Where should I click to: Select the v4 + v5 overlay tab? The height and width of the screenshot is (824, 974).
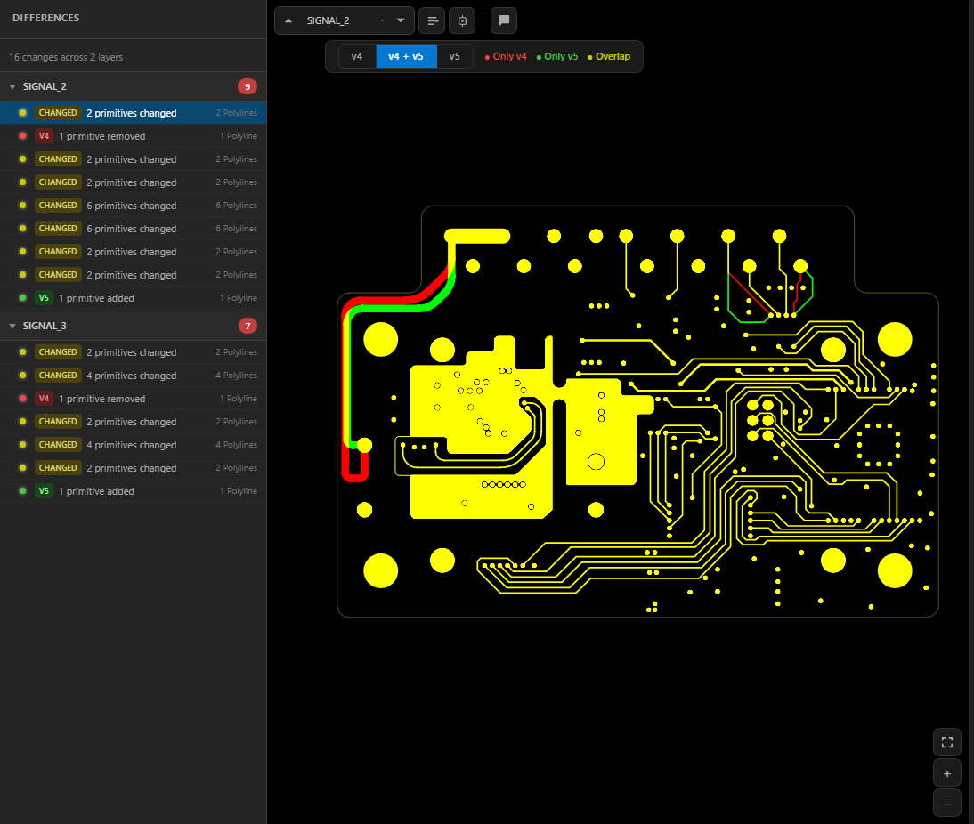click(406, 57)
